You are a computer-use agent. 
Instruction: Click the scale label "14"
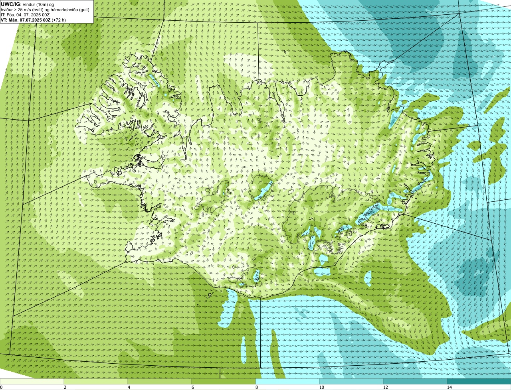(449, 387)
